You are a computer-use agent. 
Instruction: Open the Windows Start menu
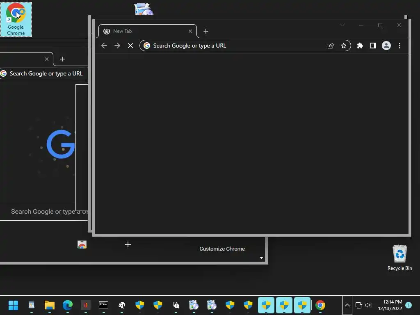[x=13, y=305]
